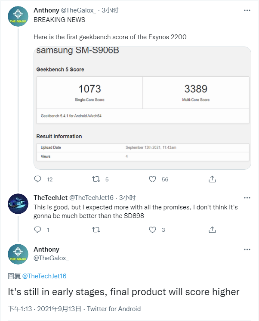Share Anthony's geekbench score tweet

[x=212, y=179]
